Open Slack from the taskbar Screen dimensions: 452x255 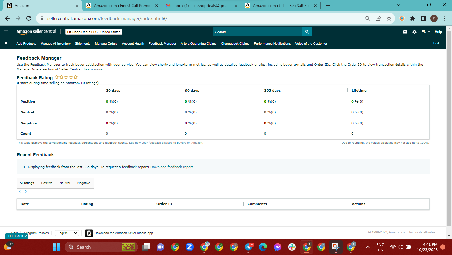pyautogui.click(x=292, y=247)
